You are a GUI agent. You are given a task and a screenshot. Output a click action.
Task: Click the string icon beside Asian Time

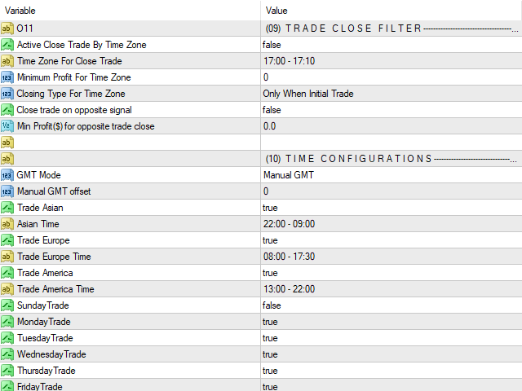coord(7,224)
